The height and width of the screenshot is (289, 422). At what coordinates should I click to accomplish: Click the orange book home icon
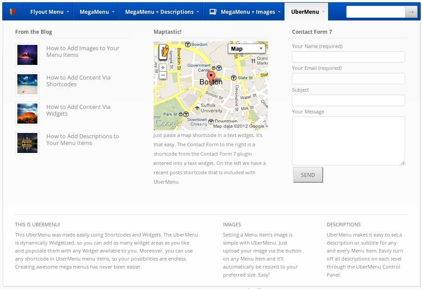click(12, 12)
